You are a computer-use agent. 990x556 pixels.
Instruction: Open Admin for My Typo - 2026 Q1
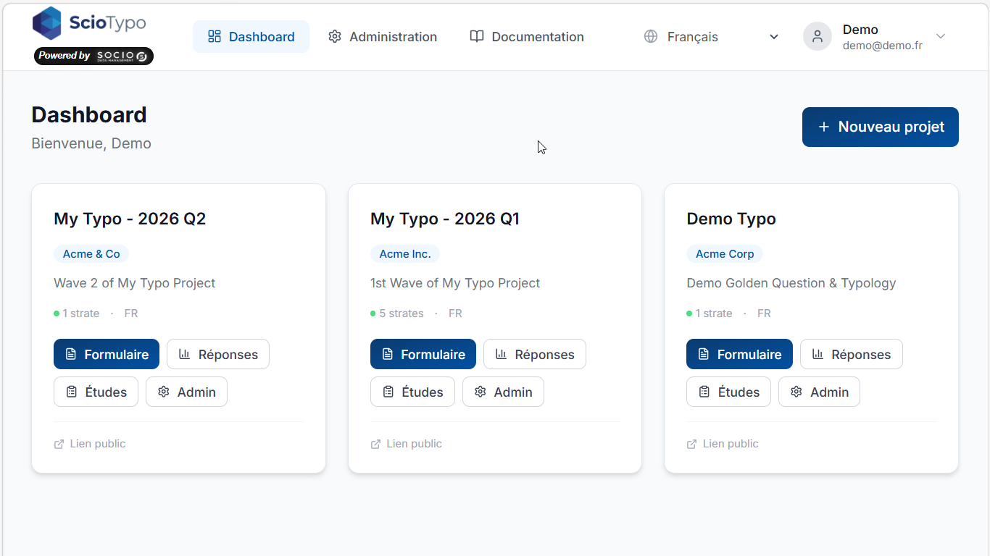(503, 392)
